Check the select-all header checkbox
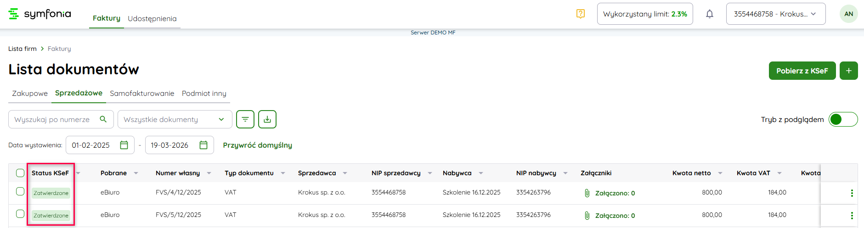864x228 pixels. (x=20, y=173)
